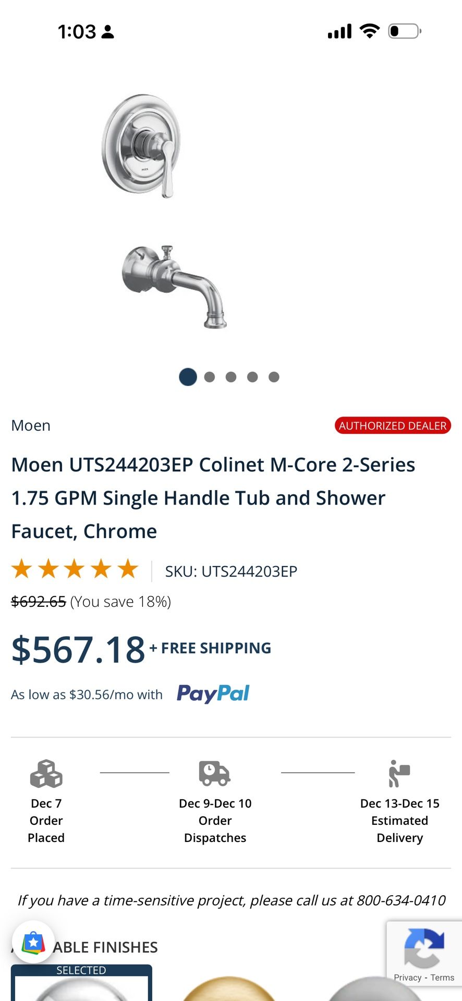Click the AUTHORIZED DEALER badge
462x1001 pixels.
[x=393, y=425]
